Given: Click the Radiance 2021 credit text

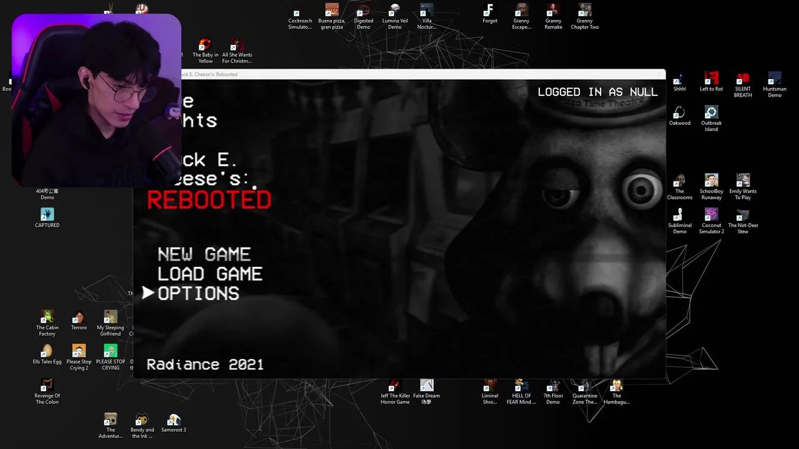Looking at the screenshot, I should (x=205, y=364).
